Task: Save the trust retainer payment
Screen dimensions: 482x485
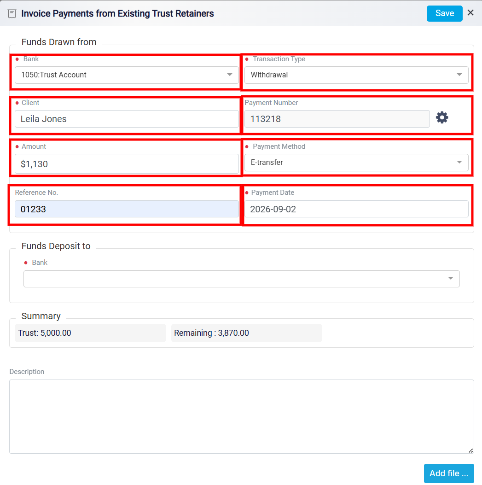Action: 444,13
